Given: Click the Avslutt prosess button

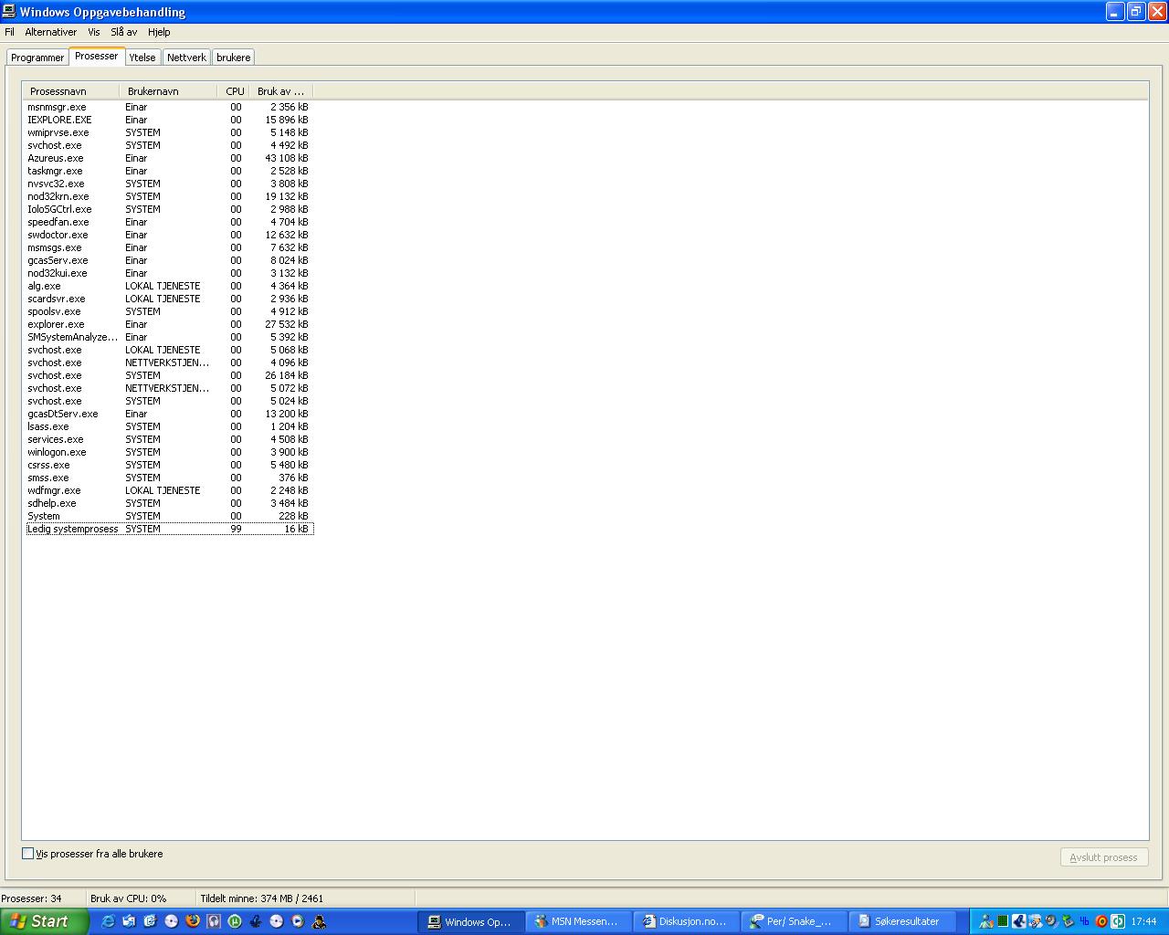Looking at the screenshot, I should pyautogui.click(x=1103, y=857).
